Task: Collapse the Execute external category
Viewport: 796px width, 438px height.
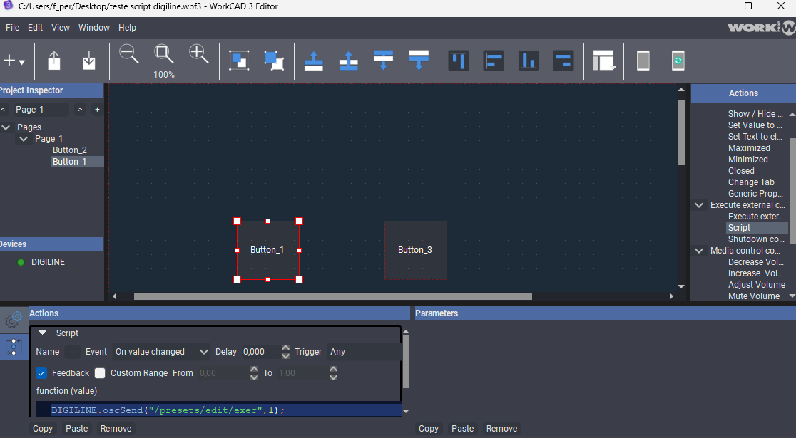Action: (x=699, y=205)
